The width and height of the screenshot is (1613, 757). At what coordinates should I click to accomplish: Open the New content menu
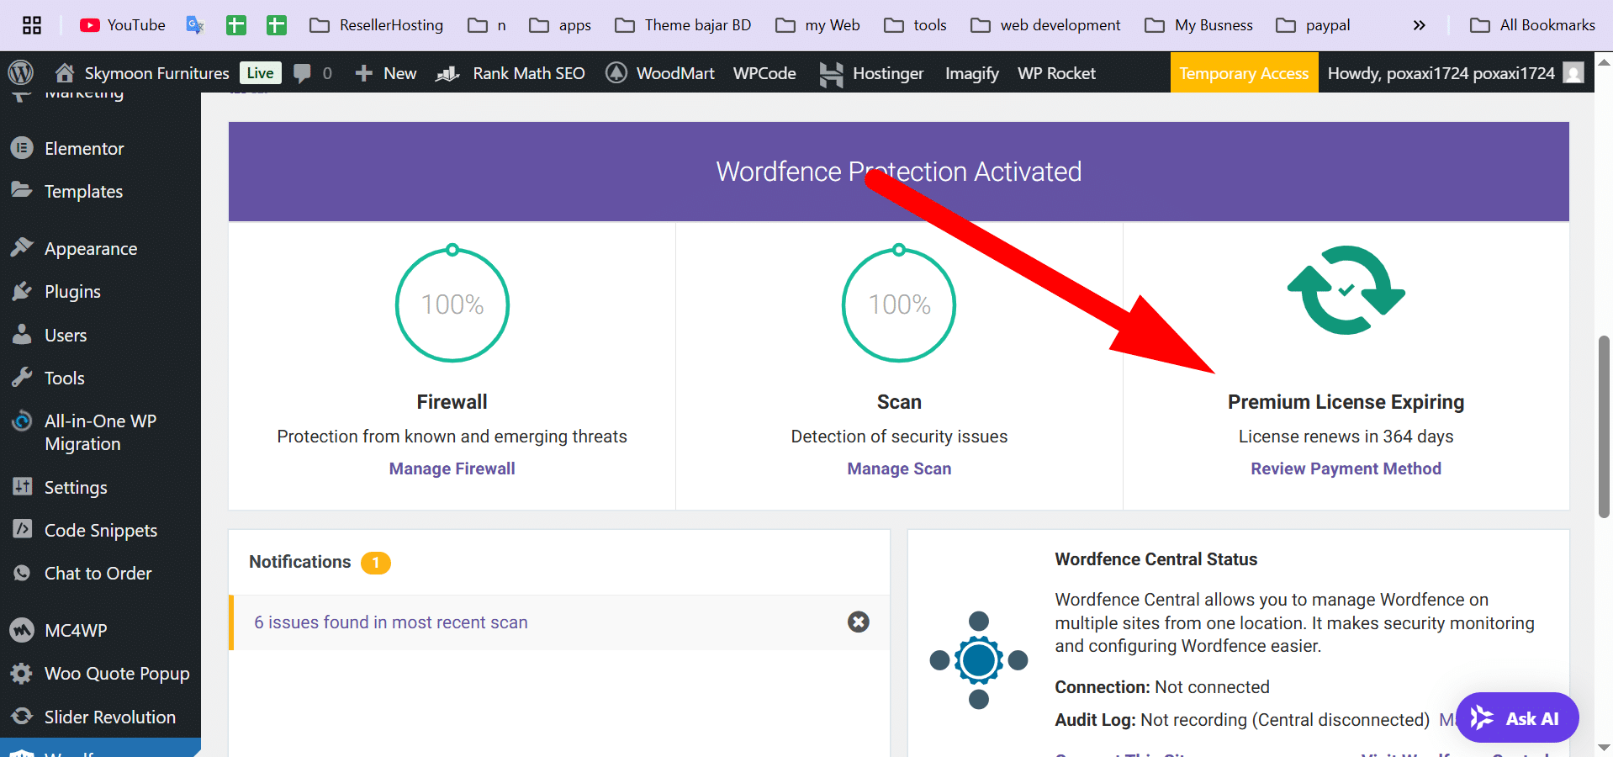386,73
